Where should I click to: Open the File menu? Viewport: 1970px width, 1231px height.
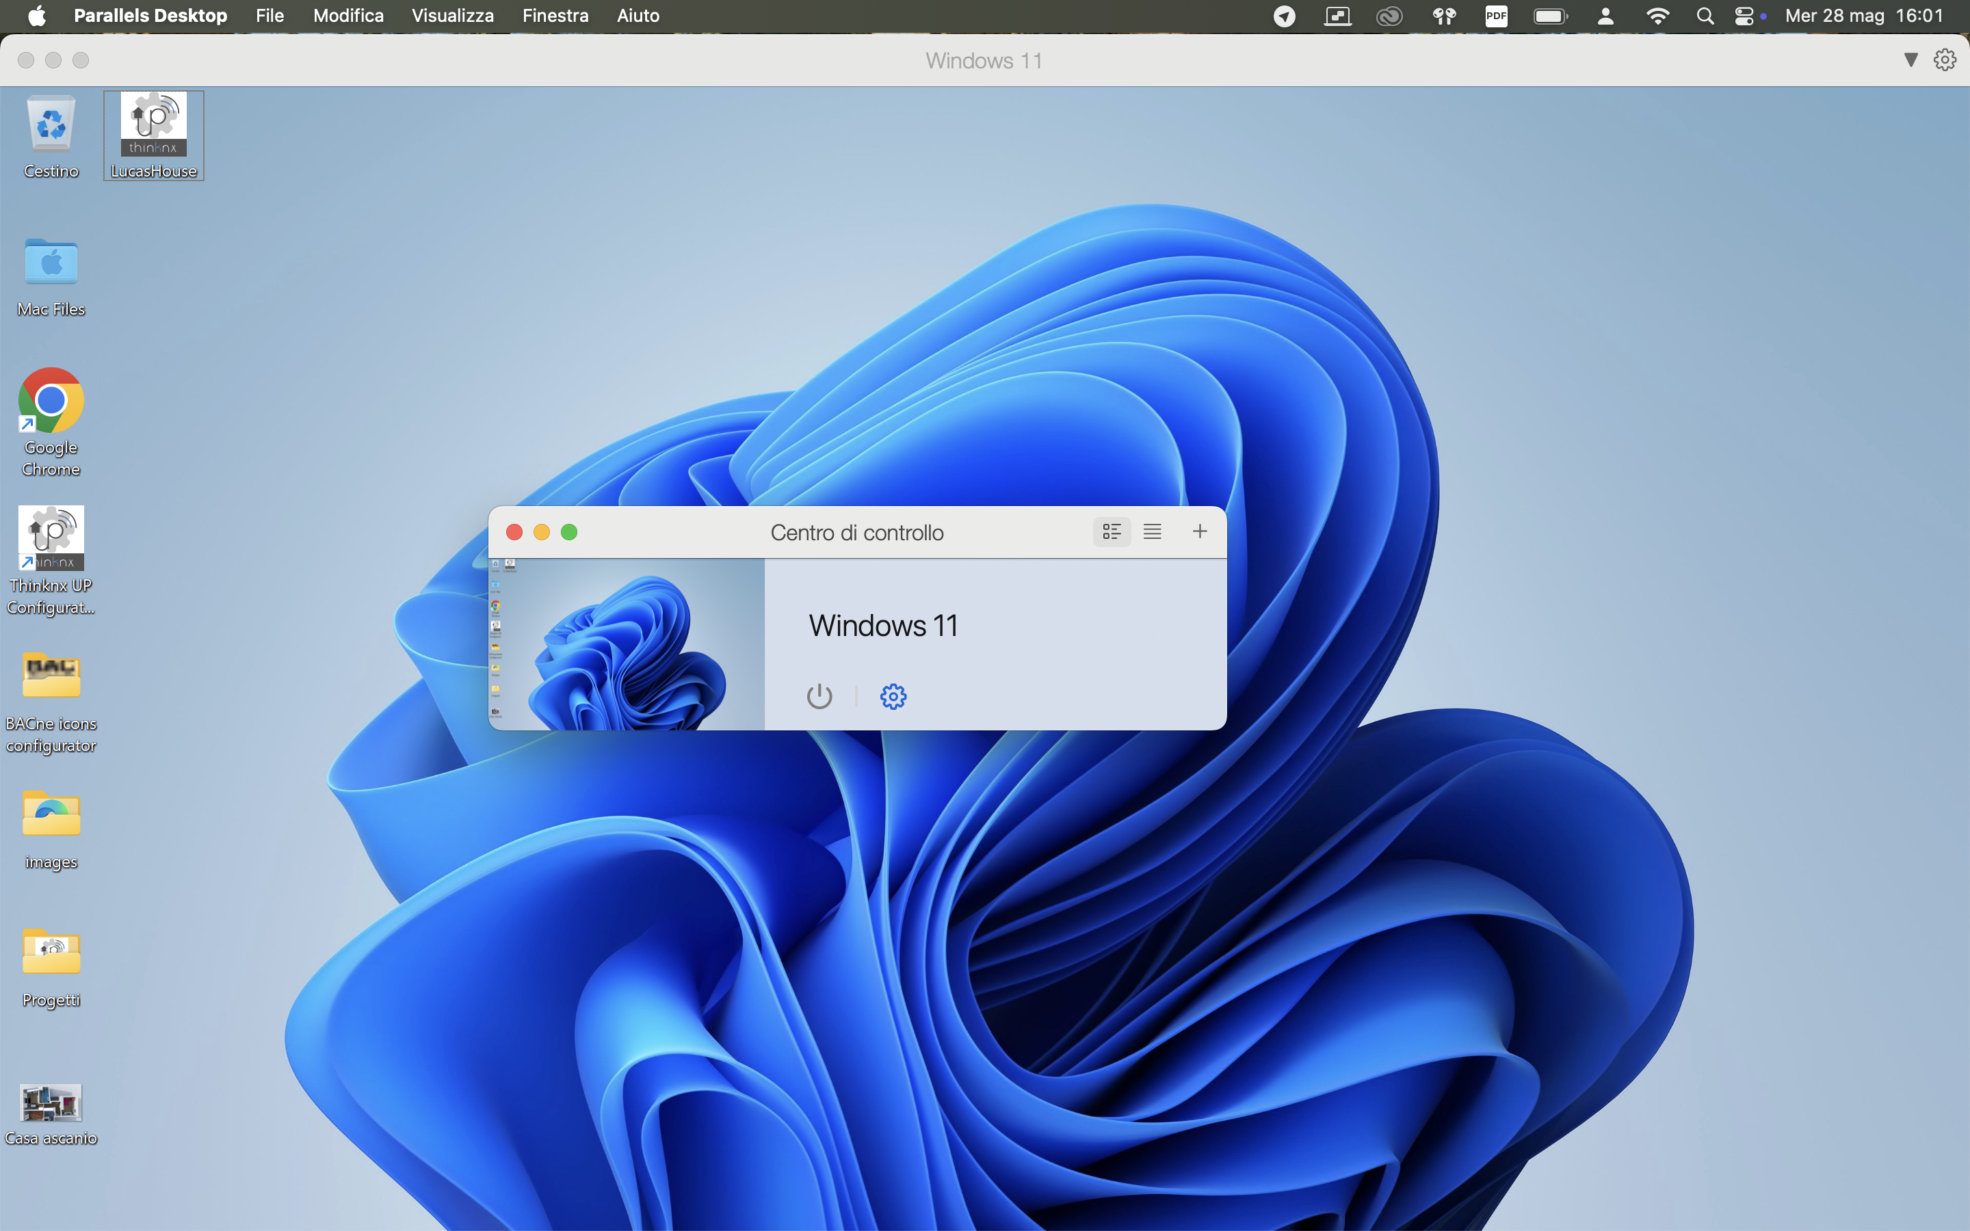[270, 16]
